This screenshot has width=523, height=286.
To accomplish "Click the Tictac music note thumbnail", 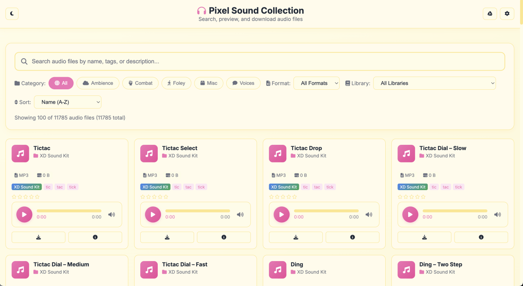I will 20,153.
